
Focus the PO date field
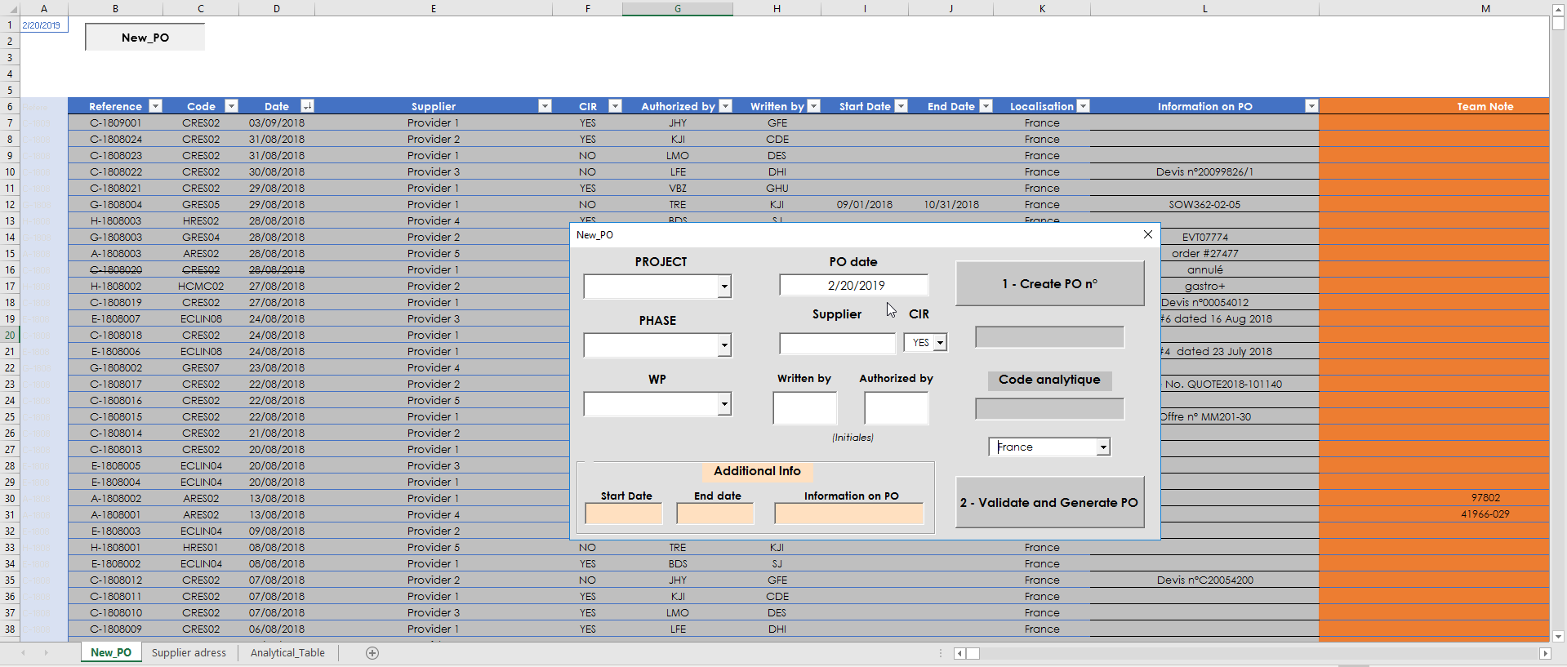tap(853, 285)
